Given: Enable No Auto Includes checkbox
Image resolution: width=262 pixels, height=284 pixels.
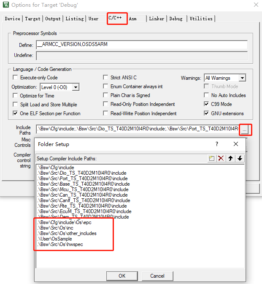Looking at the screenshot, I should point(206,95).
